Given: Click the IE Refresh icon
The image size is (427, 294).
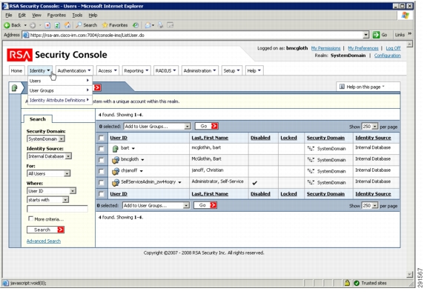Looking at the screenshot, I should (x=57, y=25).
